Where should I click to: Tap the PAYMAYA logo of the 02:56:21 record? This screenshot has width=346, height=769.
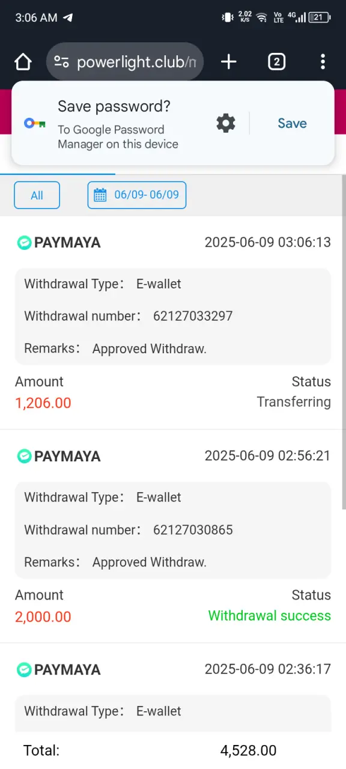[24, 456]
